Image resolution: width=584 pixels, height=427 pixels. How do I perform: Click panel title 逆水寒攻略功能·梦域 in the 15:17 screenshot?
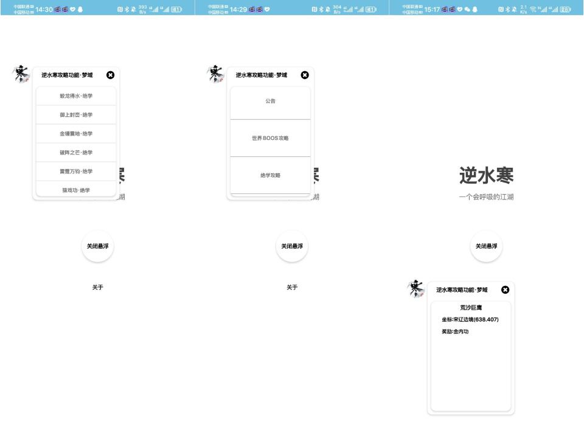click(x=462, y=290)
